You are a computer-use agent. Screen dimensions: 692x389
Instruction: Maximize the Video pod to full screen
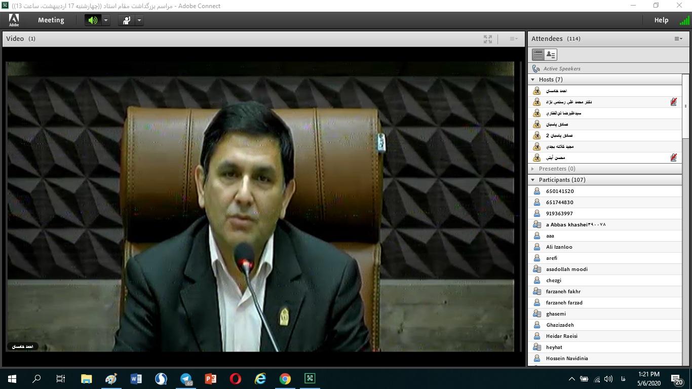[x=487, y=39]
